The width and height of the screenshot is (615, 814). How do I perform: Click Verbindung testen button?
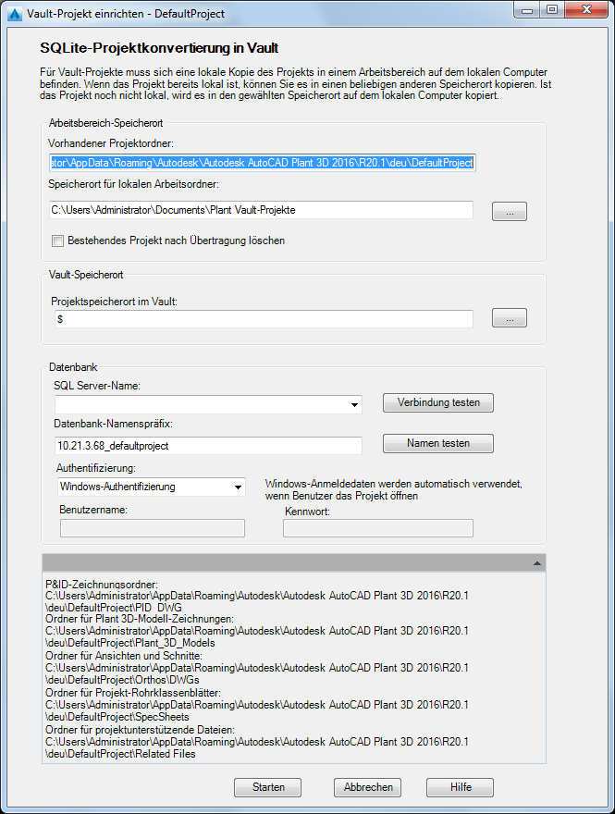438,402
